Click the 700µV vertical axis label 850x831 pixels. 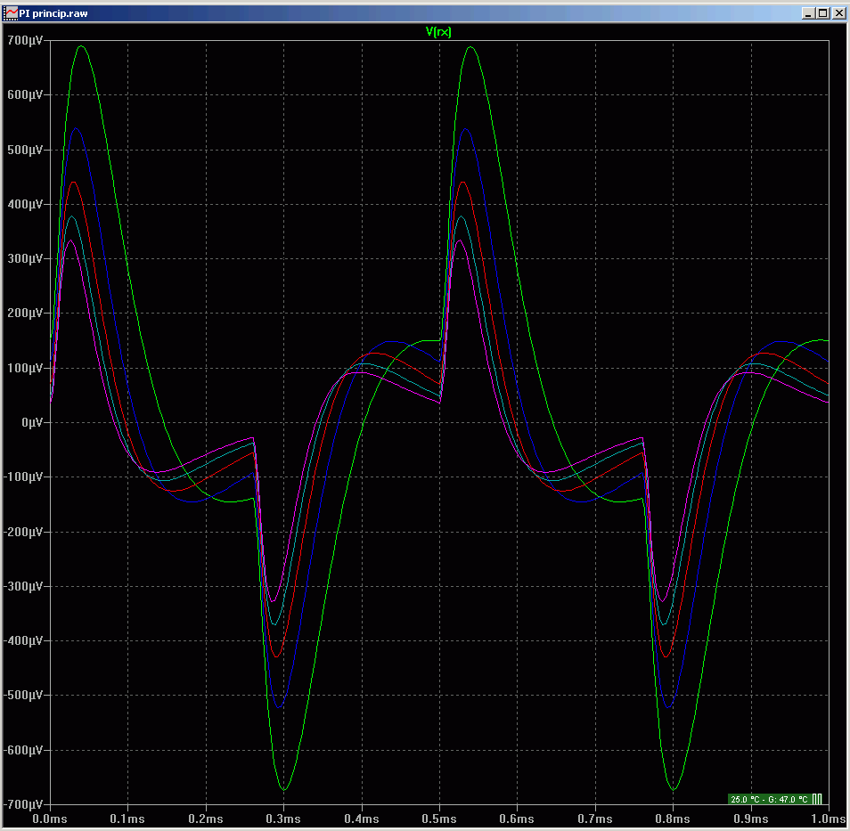click(x=25, y=40)
